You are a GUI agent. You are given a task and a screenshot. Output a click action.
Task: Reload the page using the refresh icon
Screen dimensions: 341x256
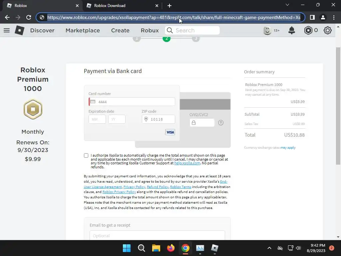pyautogui.click(x=29, y=17)
